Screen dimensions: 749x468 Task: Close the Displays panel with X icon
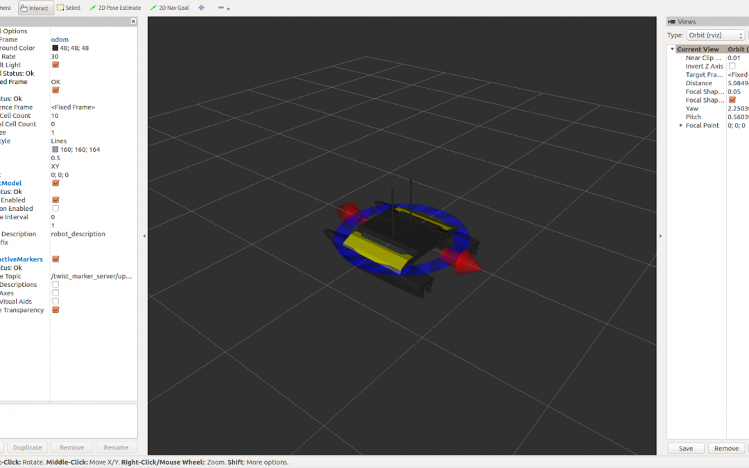(x=133, y=22)
